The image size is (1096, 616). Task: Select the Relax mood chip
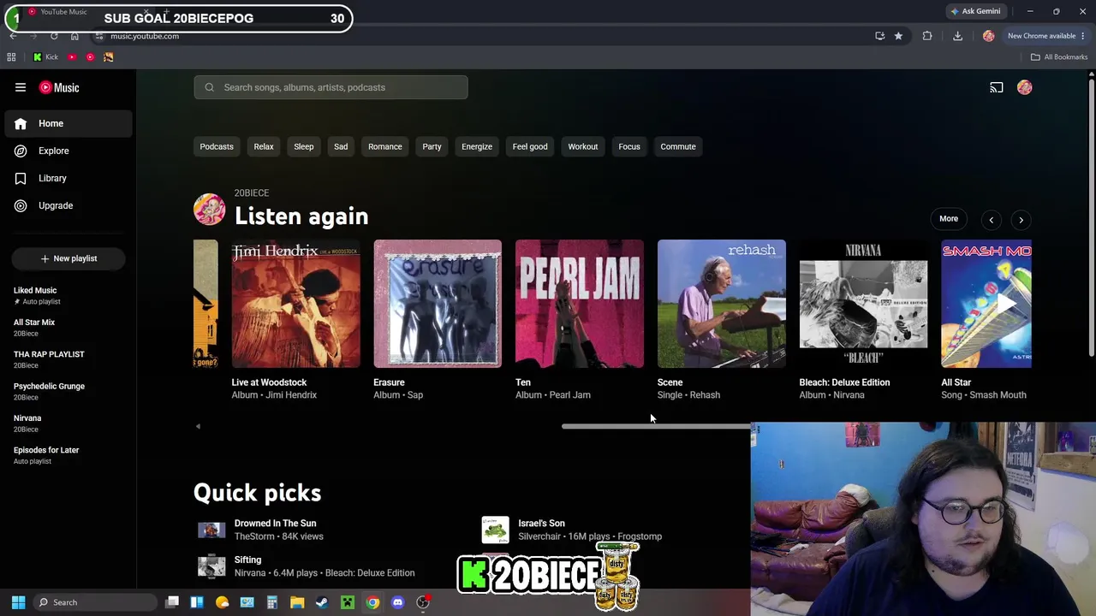click(x=264, y=146)
